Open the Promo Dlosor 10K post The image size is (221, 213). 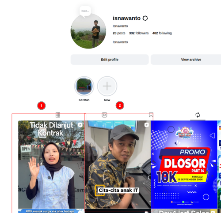click(184, 164)
